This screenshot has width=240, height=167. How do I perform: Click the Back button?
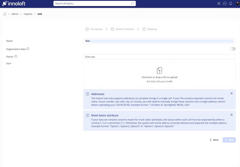214,140
